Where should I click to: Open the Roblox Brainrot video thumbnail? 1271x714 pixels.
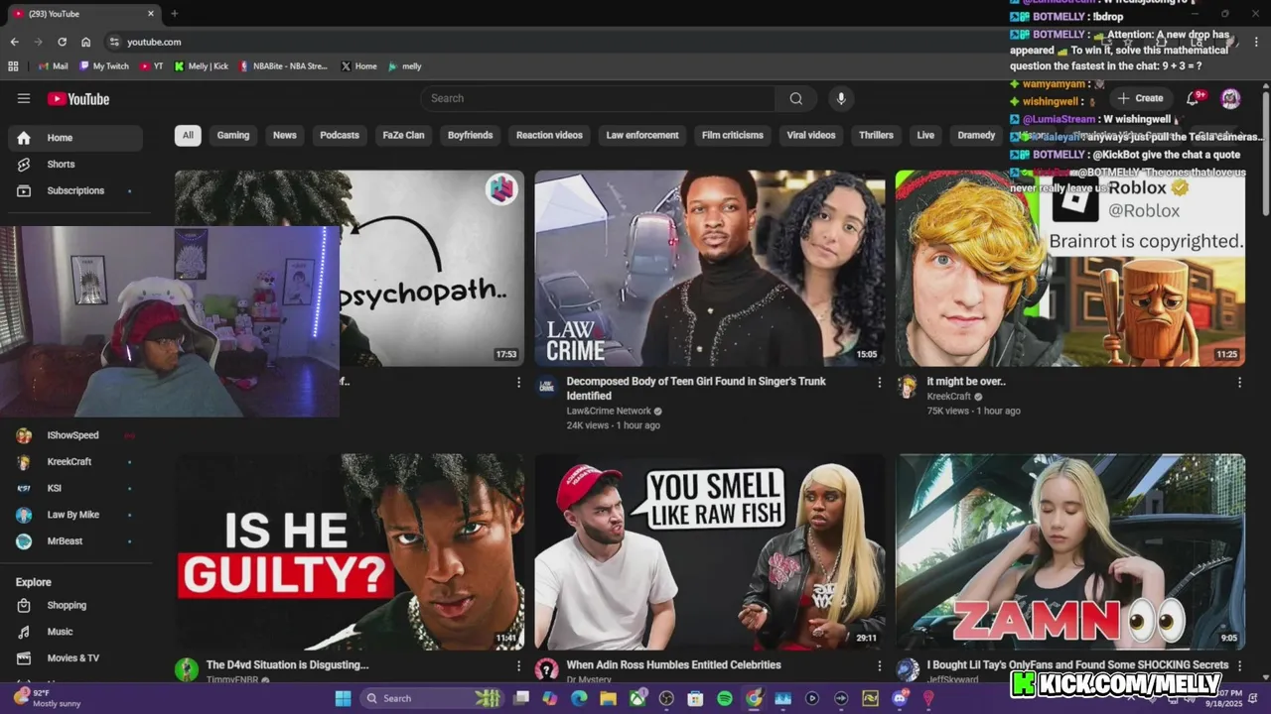1069,268
